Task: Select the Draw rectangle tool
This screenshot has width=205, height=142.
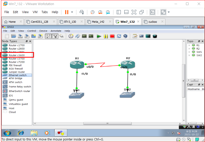Action: (148, 36)
